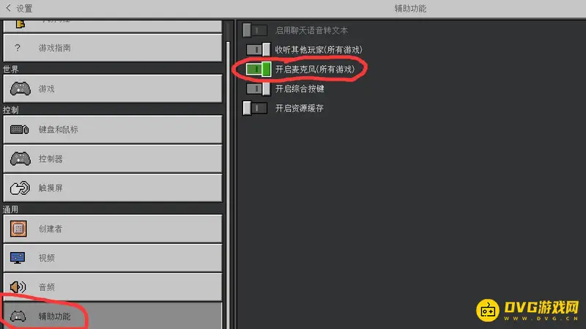This screenshot has height=329, width=586.
Task: Open the 视频 monitor icon
Action: 18,258
